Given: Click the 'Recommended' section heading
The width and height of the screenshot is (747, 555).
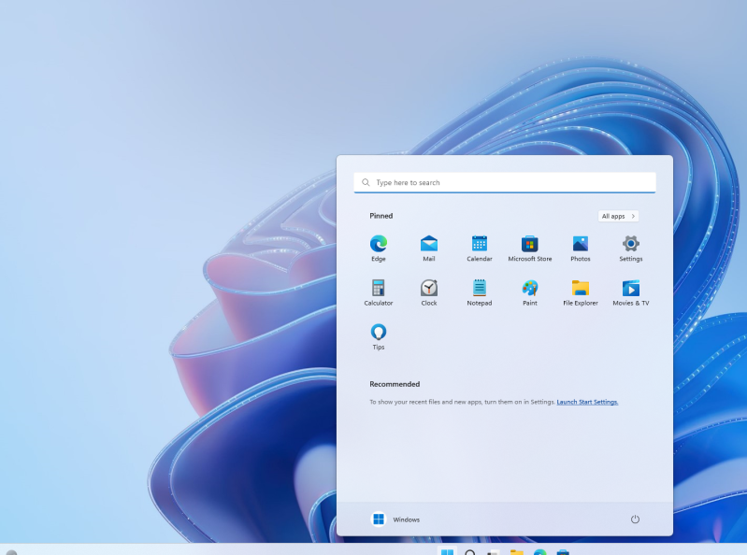Looking at the screenshot, I should 395,384.
